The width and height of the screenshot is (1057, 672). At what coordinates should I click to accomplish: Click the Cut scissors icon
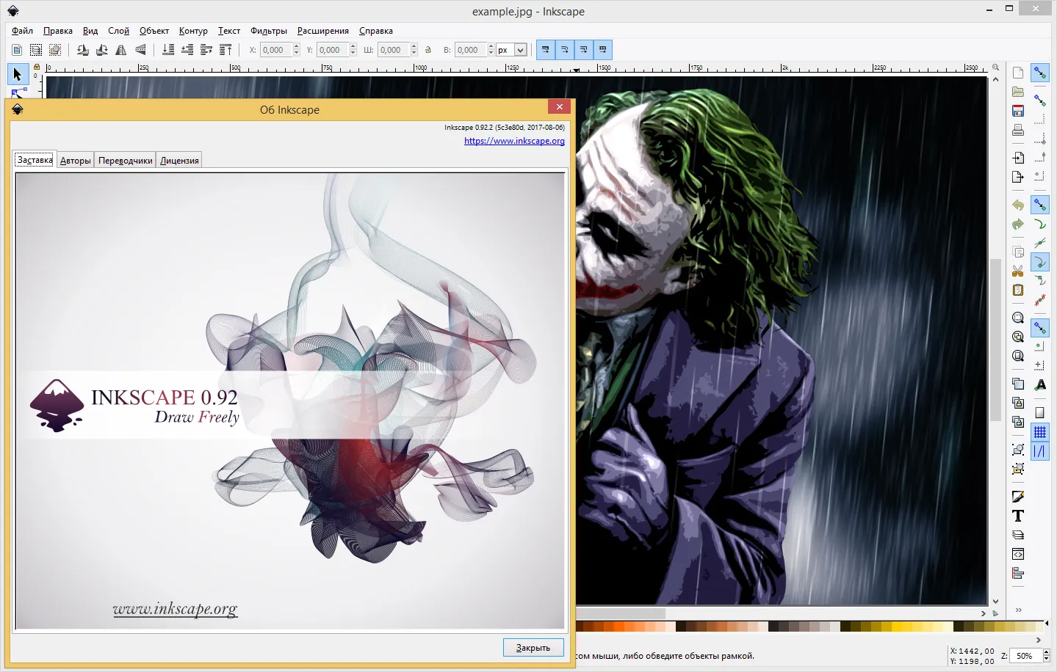coord(1017,271)
